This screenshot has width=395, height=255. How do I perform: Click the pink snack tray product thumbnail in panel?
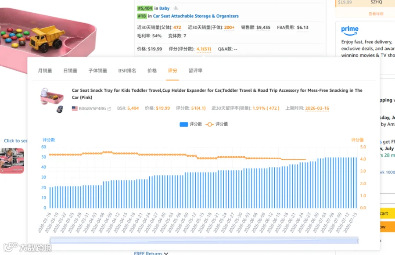point(52,100)
